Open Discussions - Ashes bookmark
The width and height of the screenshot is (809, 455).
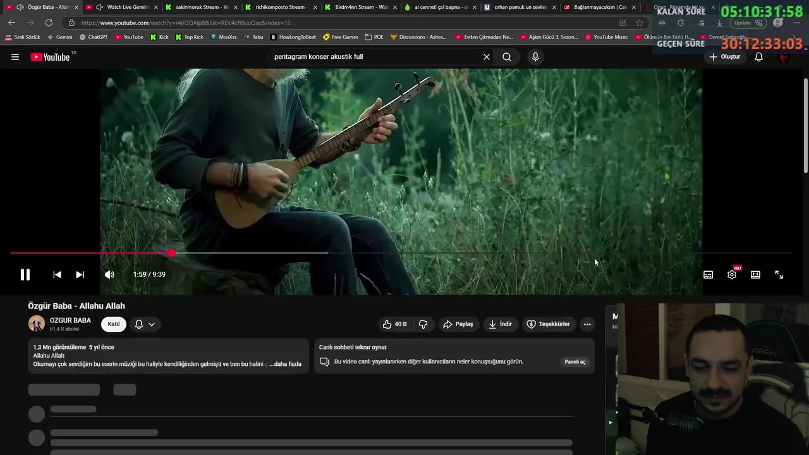pos(418,37)
